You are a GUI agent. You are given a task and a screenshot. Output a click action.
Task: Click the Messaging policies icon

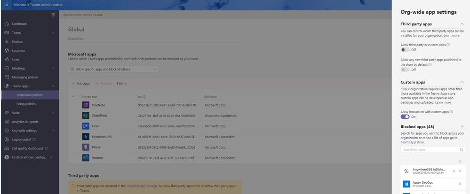[7, 77]
